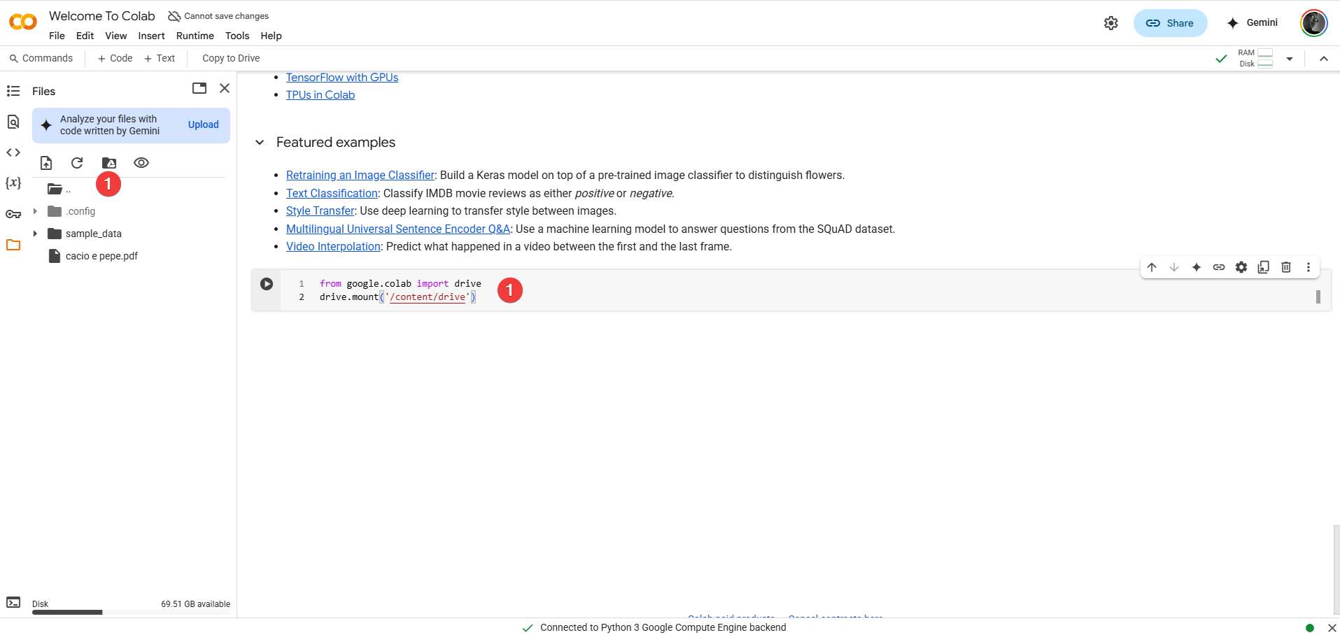Screen dimensions: 1340x635
Task: Open the table of contents panel
Action: [x=13, y=91]
